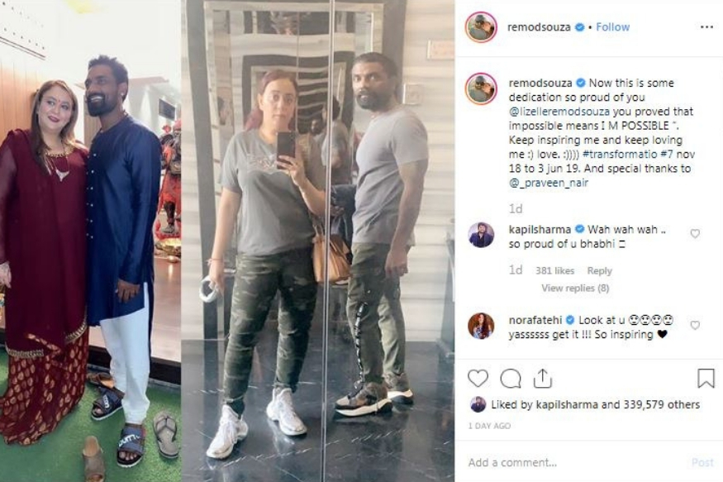Open norafatehi's avatar
The width and height of the screenshot is (723, 482).
(x=481, y=326)
